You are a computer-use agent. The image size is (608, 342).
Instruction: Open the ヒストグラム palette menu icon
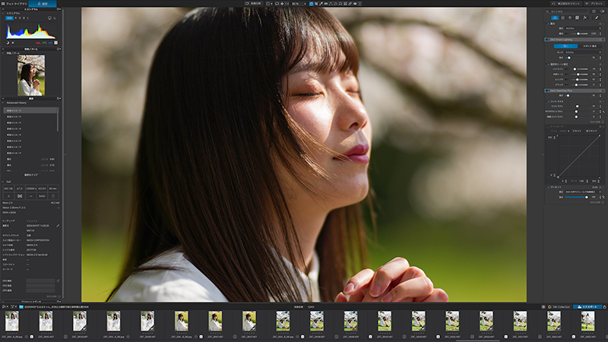click(x=59, y=9)
